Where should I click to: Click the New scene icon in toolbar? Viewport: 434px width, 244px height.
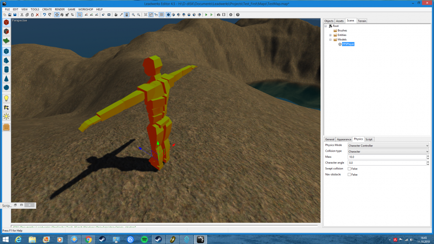tap(5, 15)
